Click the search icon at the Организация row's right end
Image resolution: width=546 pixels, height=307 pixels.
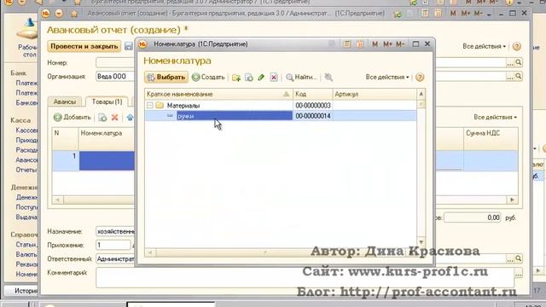point(518,76)
